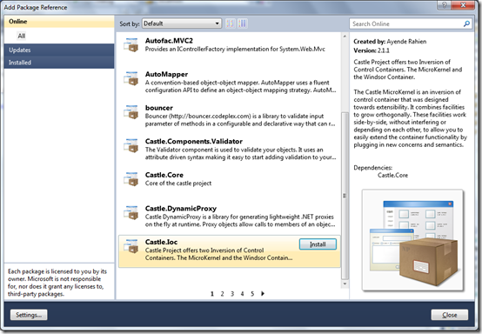Select the Castle.Components.Validator title
The image size is (482, 334).
coord(194,142)
